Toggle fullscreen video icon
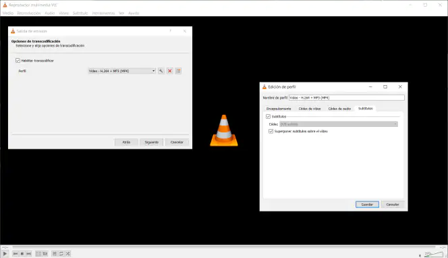 click(x=38, y=254)
